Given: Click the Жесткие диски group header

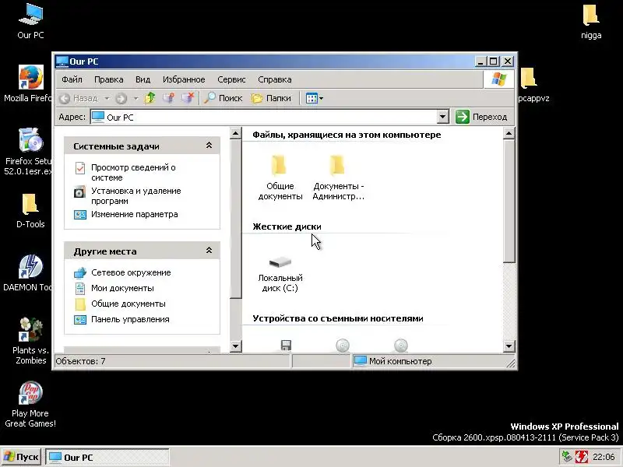Looking at the screenshot, I should [287, 226].
